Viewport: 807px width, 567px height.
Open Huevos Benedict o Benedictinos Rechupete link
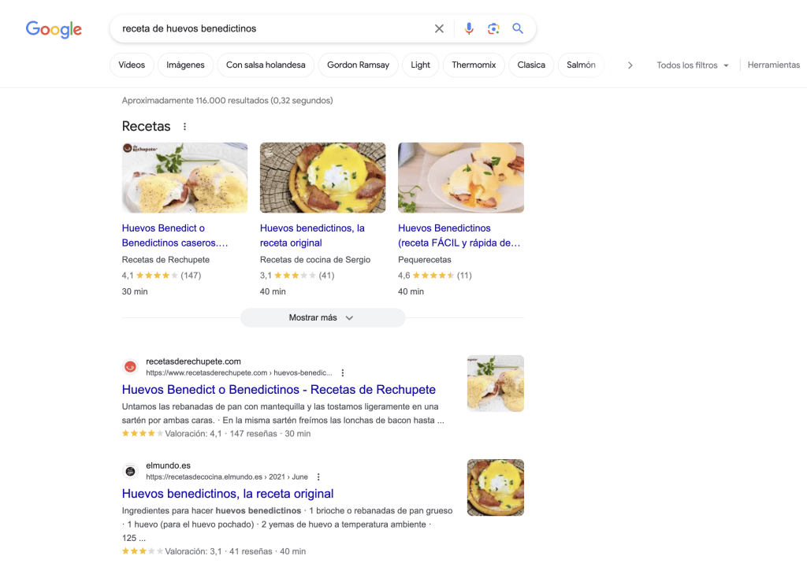tap(278, 390)
